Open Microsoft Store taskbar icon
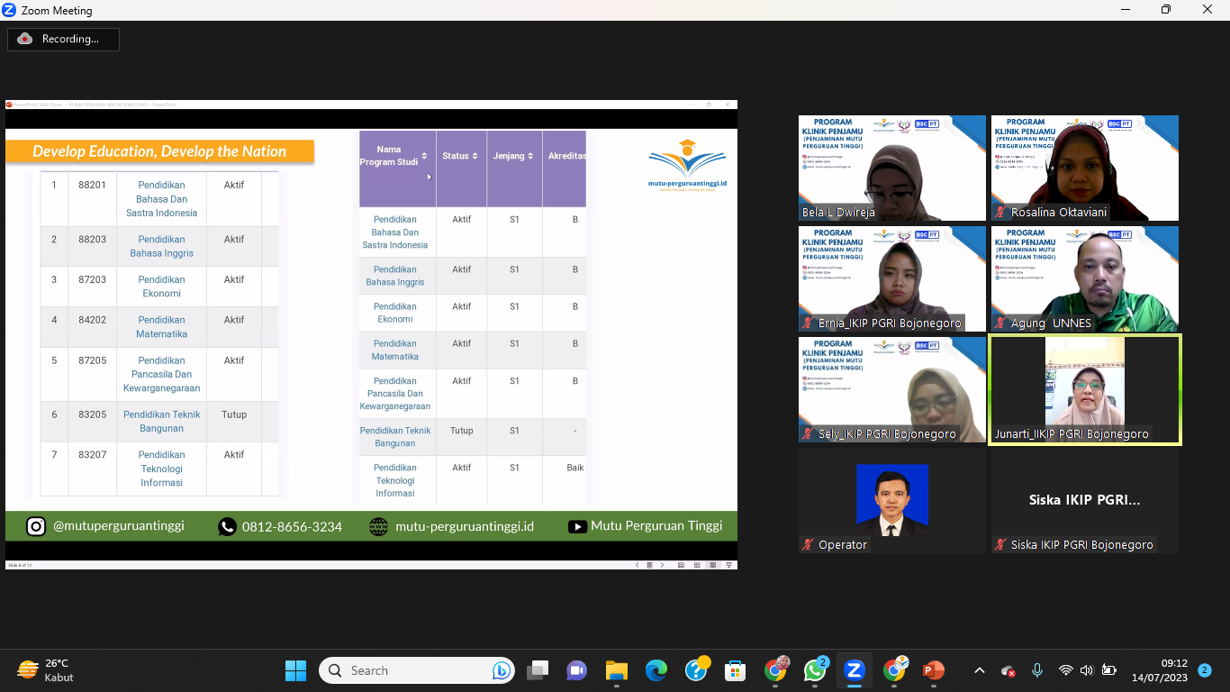1230x692 pixels. (736, 670)
